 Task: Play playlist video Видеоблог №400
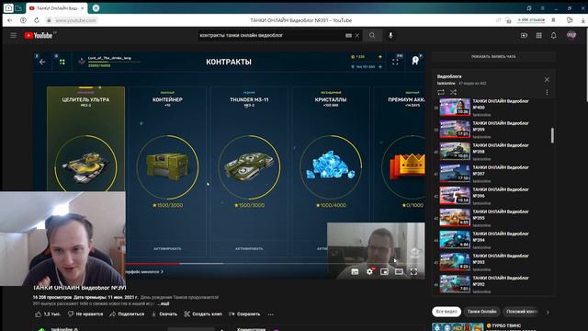point(492,108)
